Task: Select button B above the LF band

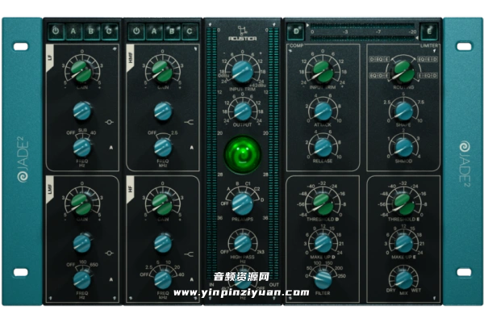Action: pos(91,31)
